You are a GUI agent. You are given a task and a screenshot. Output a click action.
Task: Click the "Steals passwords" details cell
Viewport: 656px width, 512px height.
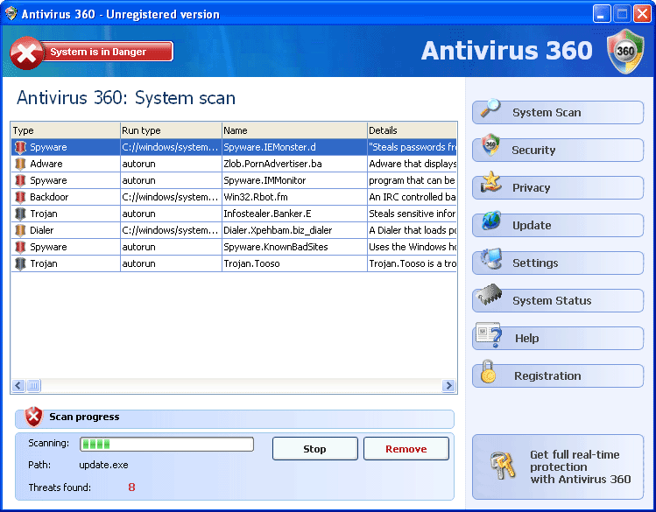(413, 147)
